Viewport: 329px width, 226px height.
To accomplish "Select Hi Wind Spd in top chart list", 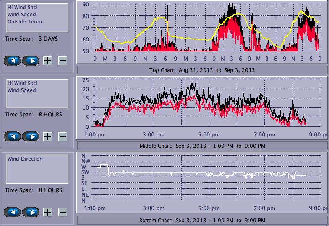I will pyautogui.click(x=22, y=7).
